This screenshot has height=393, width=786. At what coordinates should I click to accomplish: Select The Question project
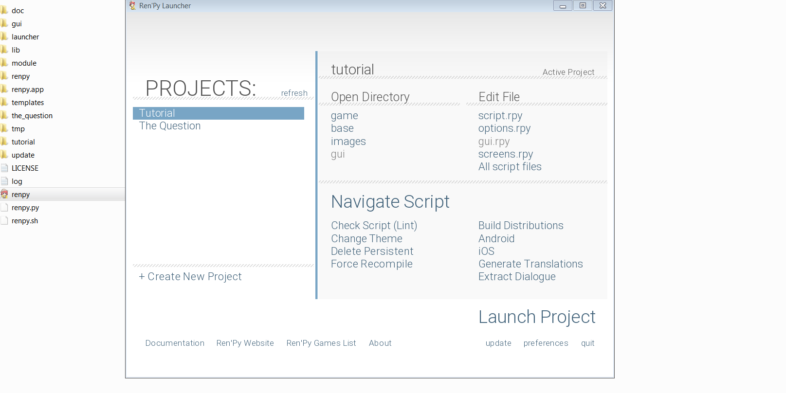click(x=170, y=126)
